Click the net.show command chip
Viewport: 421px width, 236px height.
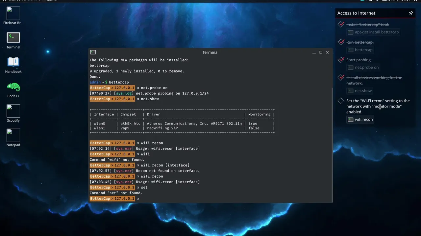pos(360,91)
